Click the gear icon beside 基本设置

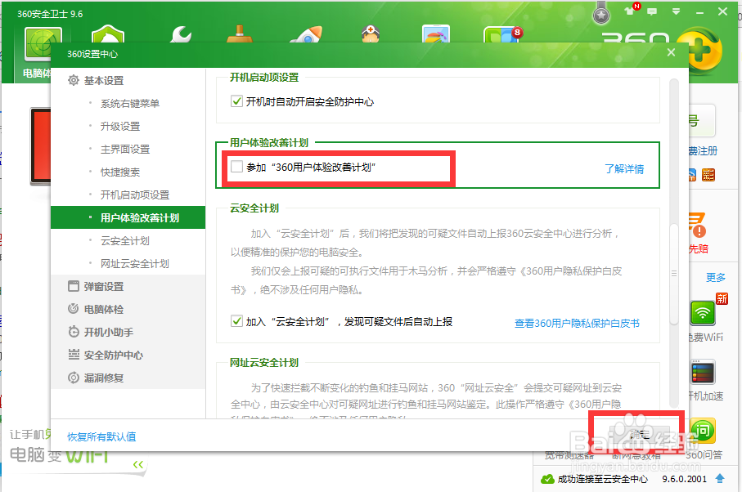74,80
